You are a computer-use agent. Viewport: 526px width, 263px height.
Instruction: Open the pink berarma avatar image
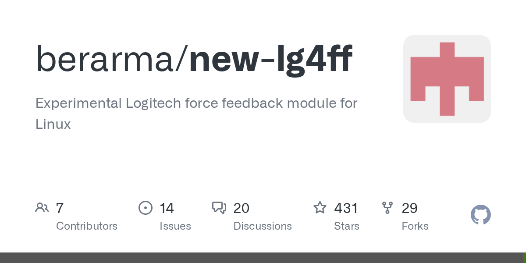click(x=447, y=79)
